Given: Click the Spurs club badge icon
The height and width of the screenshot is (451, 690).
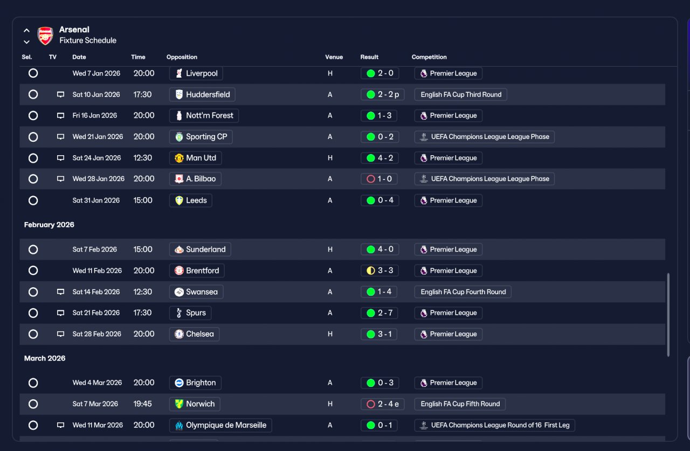Looking at the screenshot, I should (x=179, y=313).
